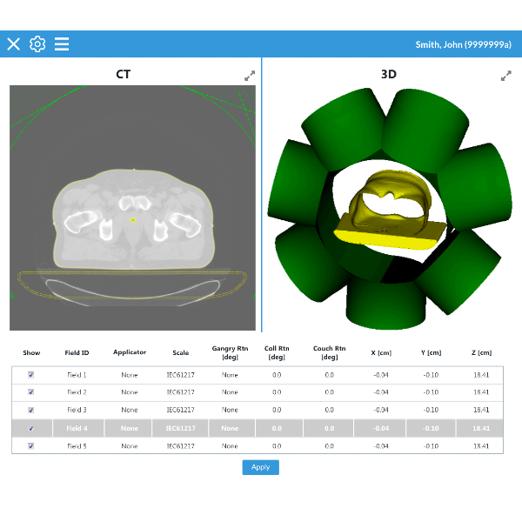The image size is (522, 522).
Task: Toggle Show checkbox for Field 5
Action: [31, 445]
